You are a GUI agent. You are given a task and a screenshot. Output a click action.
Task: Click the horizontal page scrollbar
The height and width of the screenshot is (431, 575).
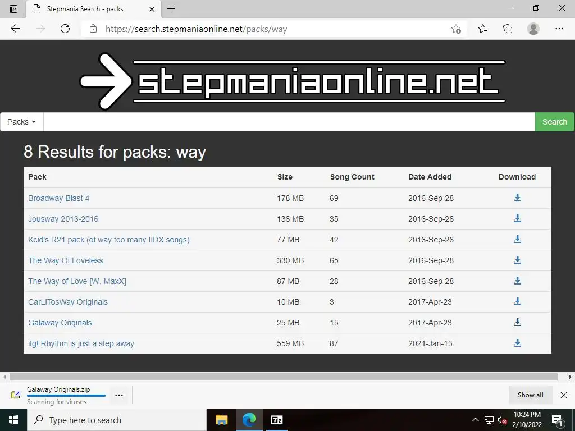coord(284,377)
